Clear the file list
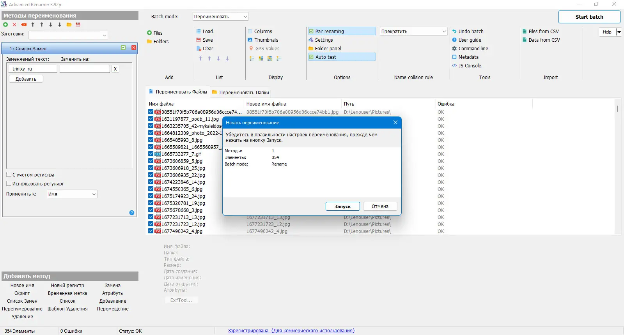Viewport: 624px width, 335px height. point(205,49)
